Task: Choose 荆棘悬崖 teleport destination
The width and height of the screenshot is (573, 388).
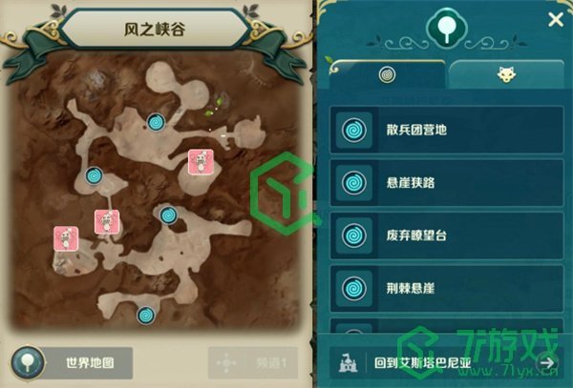Action: click(447, 289)
